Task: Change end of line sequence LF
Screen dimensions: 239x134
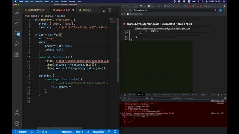Action: point(88,132)
